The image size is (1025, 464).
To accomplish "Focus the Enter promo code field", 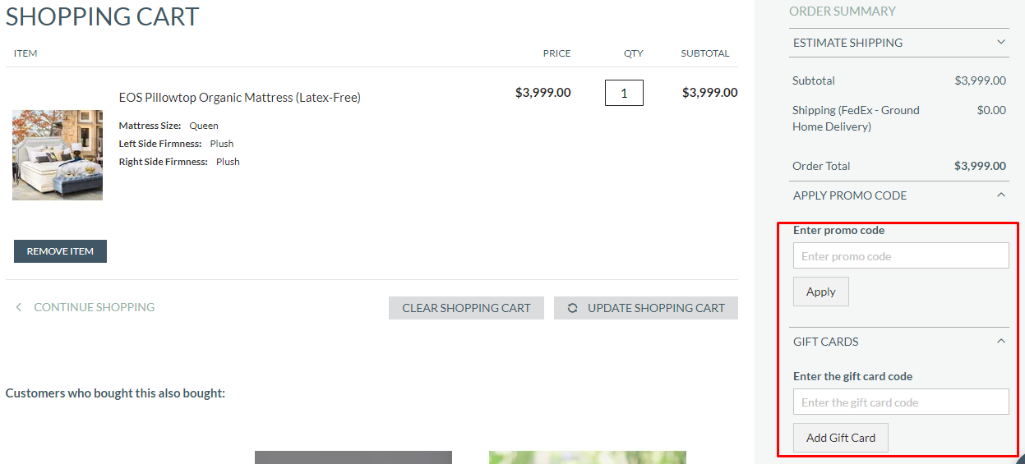I will tap(901, 255).
